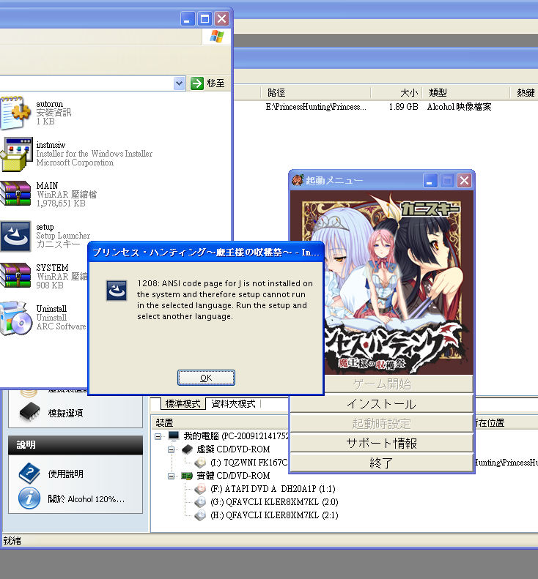Open the address bar dropdown arrow
The width and height of the screenshot is (538, 579).
(180, 83)
